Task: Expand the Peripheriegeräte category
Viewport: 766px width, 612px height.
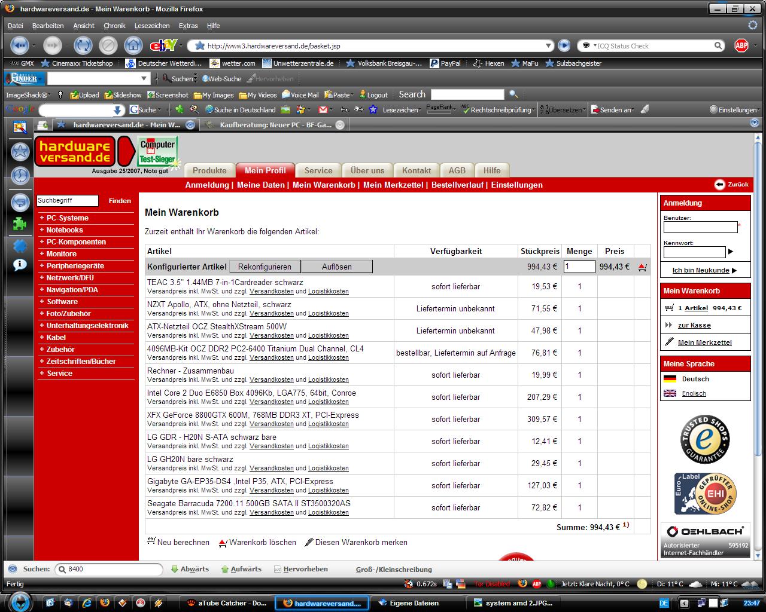Action: tap(75, 266)
